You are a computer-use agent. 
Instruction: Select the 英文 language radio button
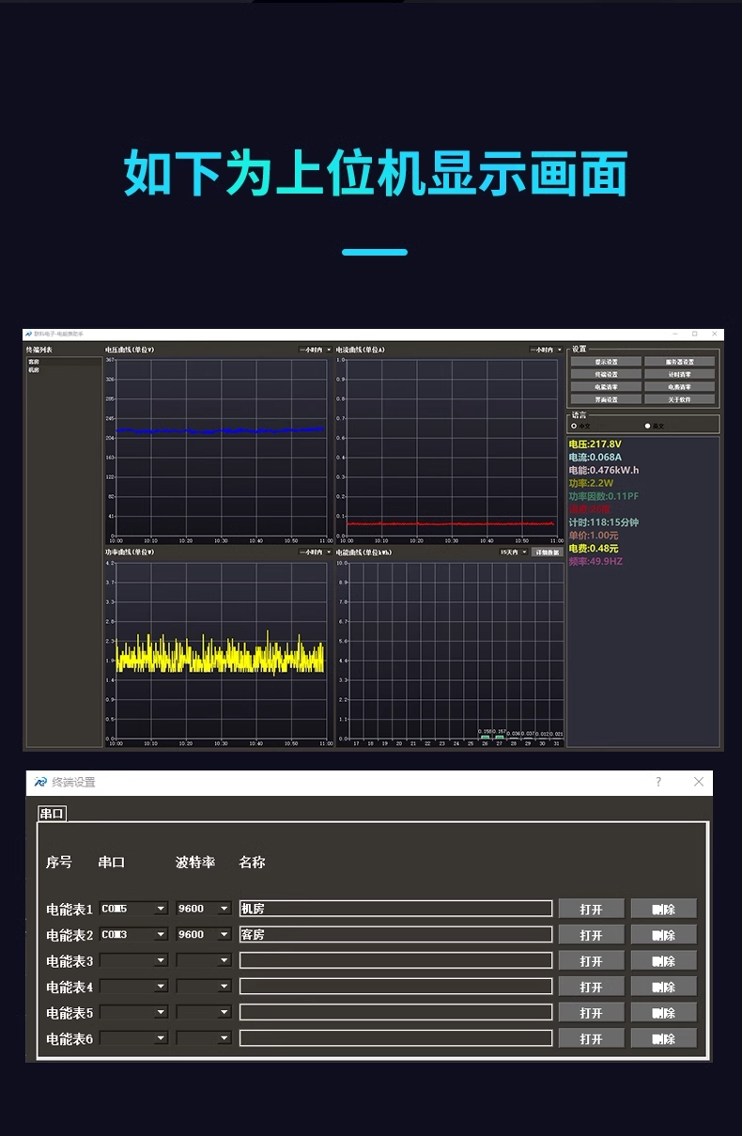(x=647, y=426)
